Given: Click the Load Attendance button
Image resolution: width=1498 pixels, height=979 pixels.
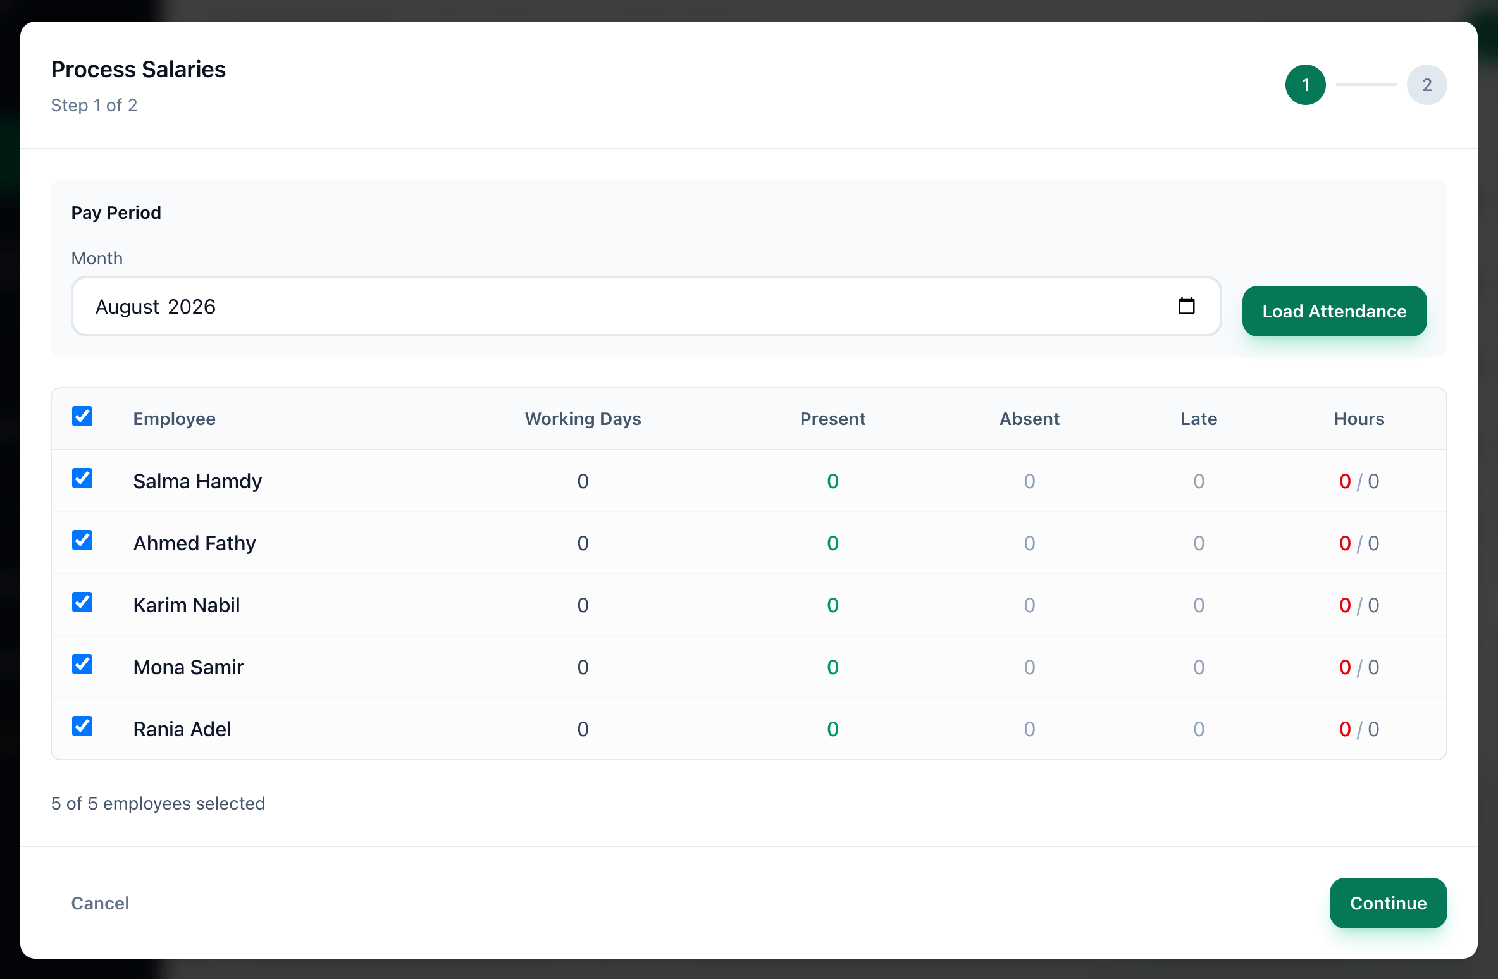Looking at the screenshot, I should pos(1334,311).
